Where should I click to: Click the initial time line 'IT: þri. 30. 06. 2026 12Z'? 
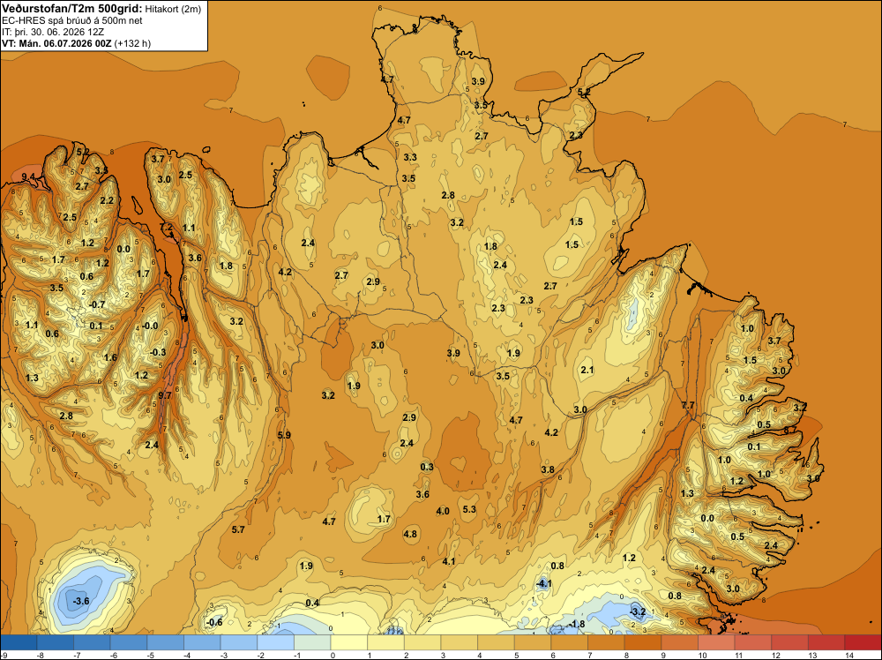(53, 32)
